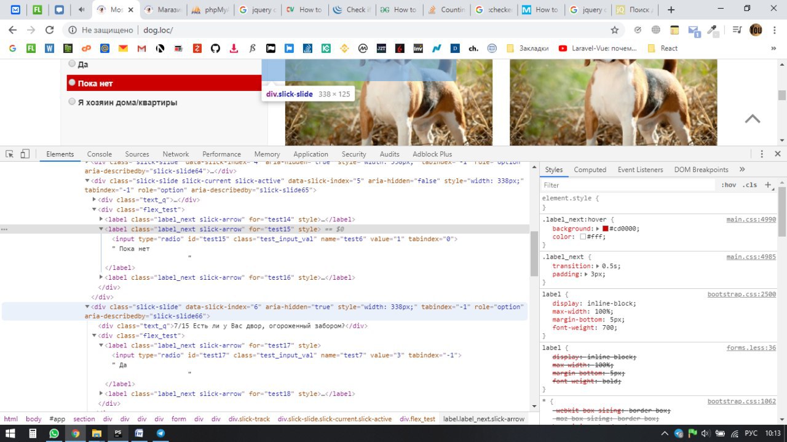The image size is (787, 442).
Task: Select #app in the DOM breadcrumb
Action: (57, 419)
